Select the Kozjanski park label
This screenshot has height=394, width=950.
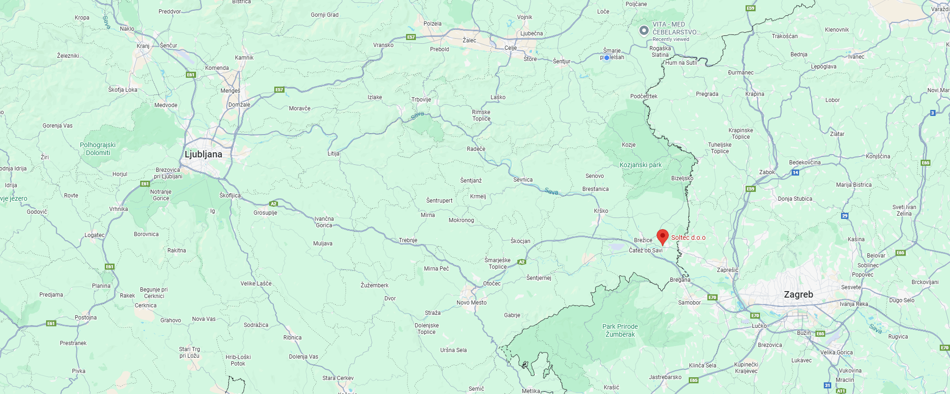640,165
